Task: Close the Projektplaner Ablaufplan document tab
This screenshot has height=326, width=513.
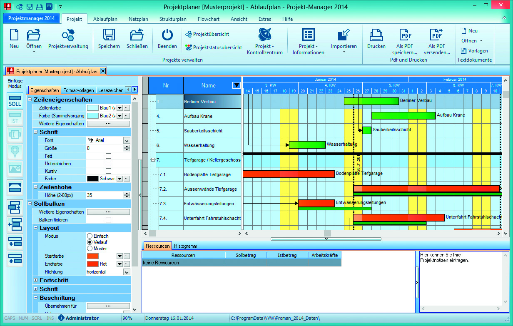Action: [x=103, y=71]
